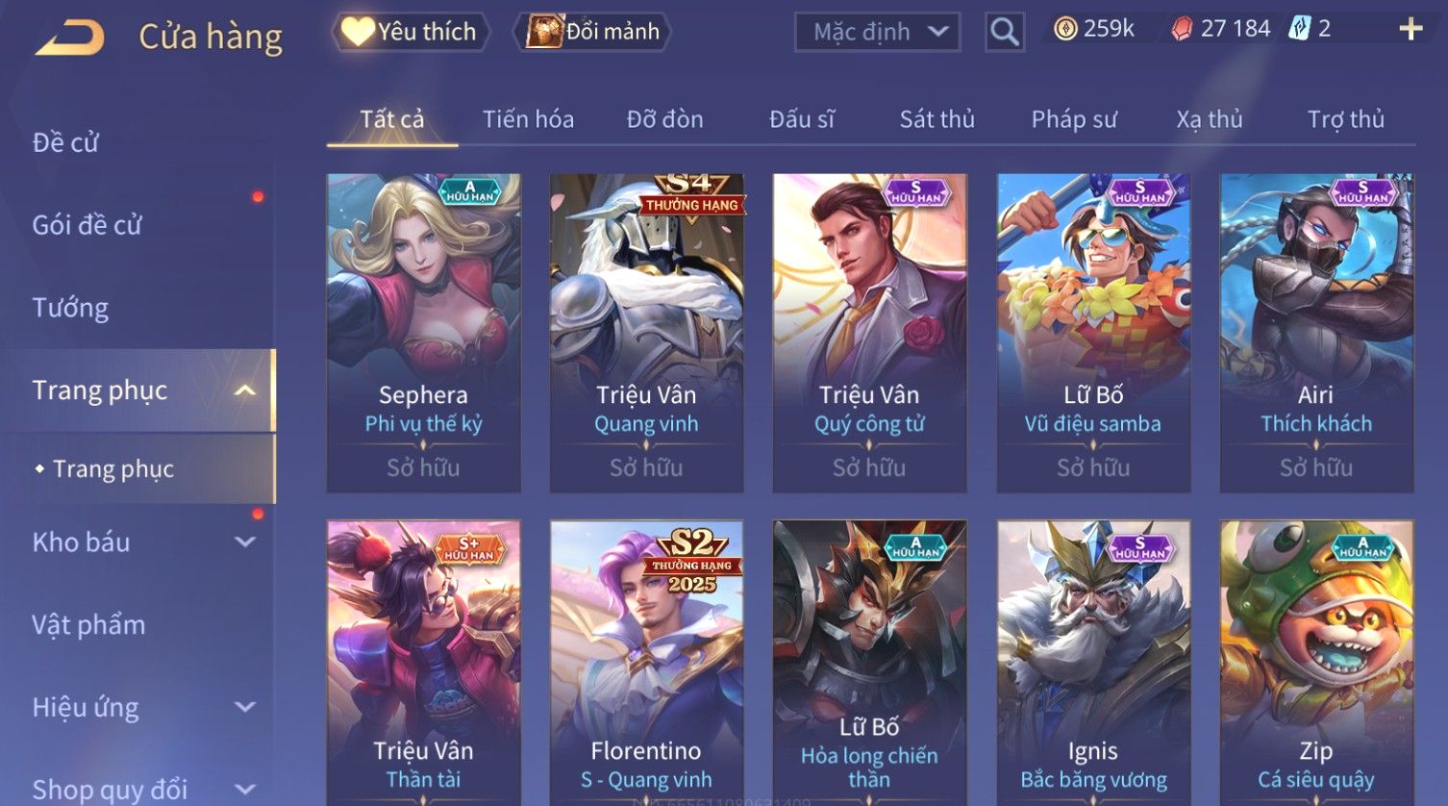Select Airi Thích khách skin card
The image size is (1448, 806).
[x=1316, y=333]
